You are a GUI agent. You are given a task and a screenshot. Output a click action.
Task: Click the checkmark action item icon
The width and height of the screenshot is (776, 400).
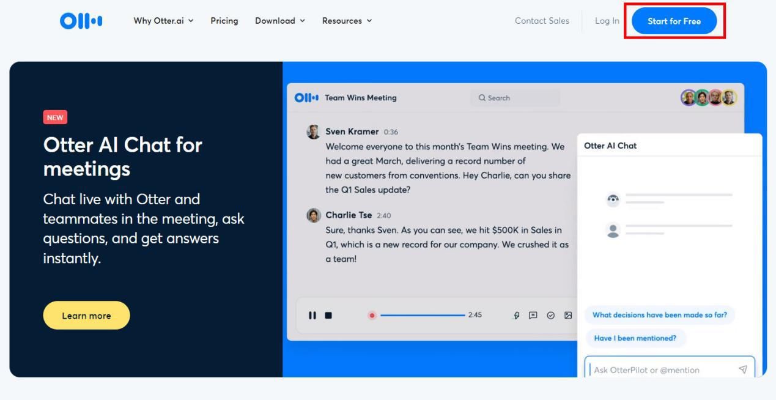pos(551,315)
